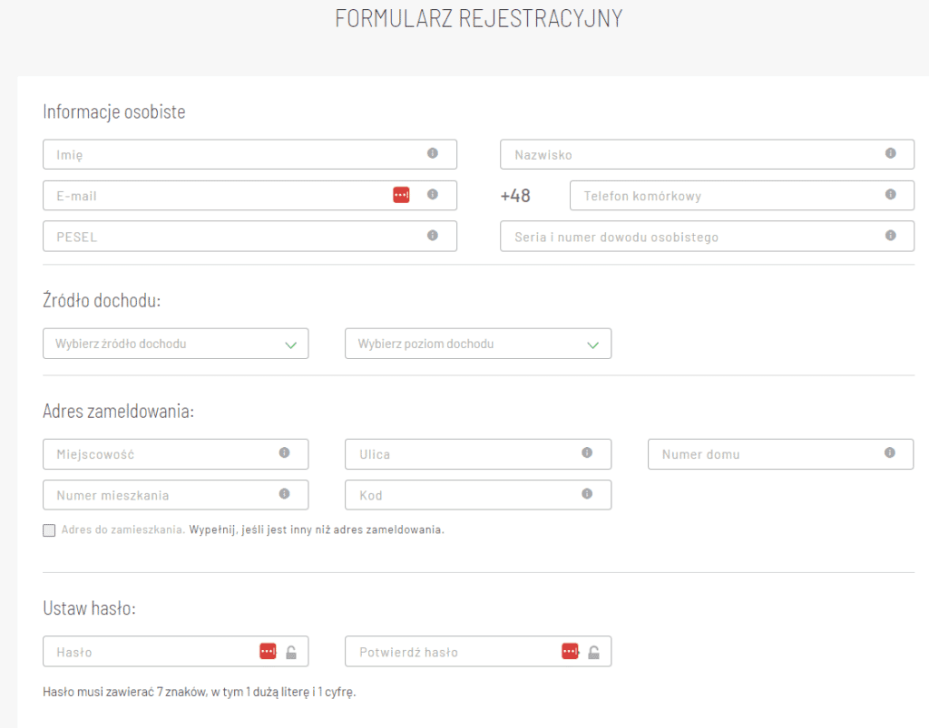Click the info icon in the Nazwisko field
Screen dimensions: 929x728
(890, 153)
